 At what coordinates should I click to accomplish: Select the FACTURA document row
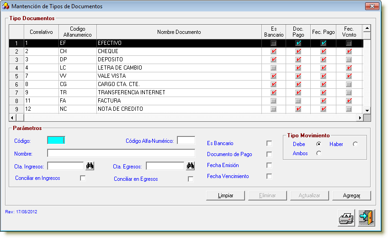[x=186, y=101]
